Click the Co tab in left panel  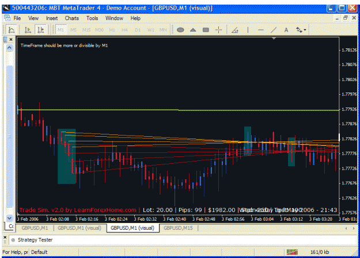(x=10, y=226)
